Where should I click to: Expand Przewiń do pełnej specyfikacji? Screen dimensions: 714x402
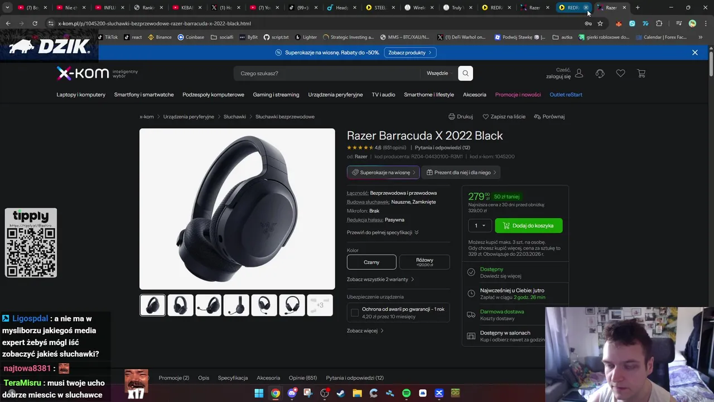coord(383,232)
